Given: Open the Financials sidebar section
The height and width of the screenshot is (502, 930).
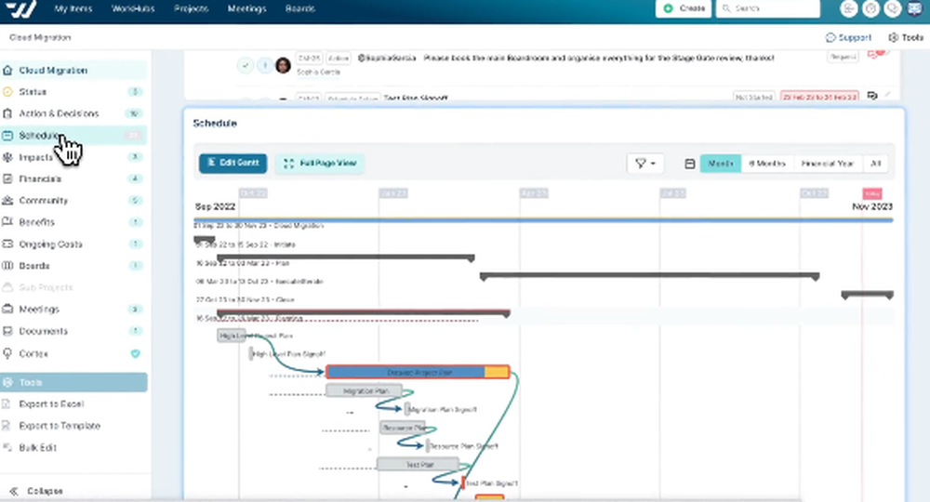Looking at the screenshot, I should [x=73, y=178].
